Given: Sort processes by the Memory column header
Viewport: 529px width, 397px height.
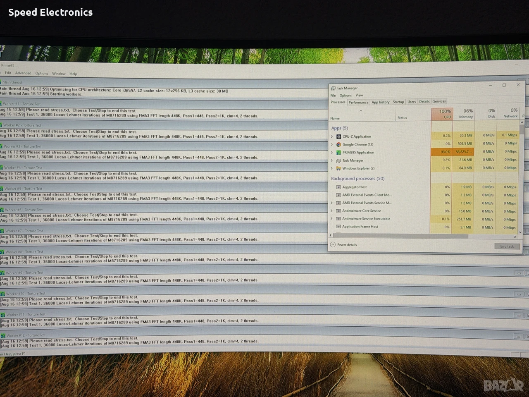Looking at the screenshot, I should tap(464, 114).
